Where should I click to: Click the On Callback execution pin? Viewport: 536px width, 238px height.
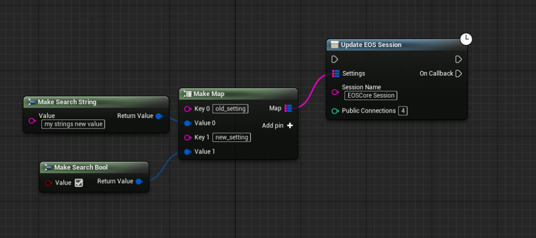pos(459,74)
